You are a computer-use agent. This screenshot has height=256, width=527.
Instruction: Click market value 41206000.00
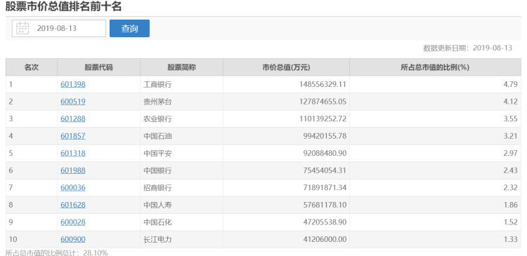tap(325, 239)
